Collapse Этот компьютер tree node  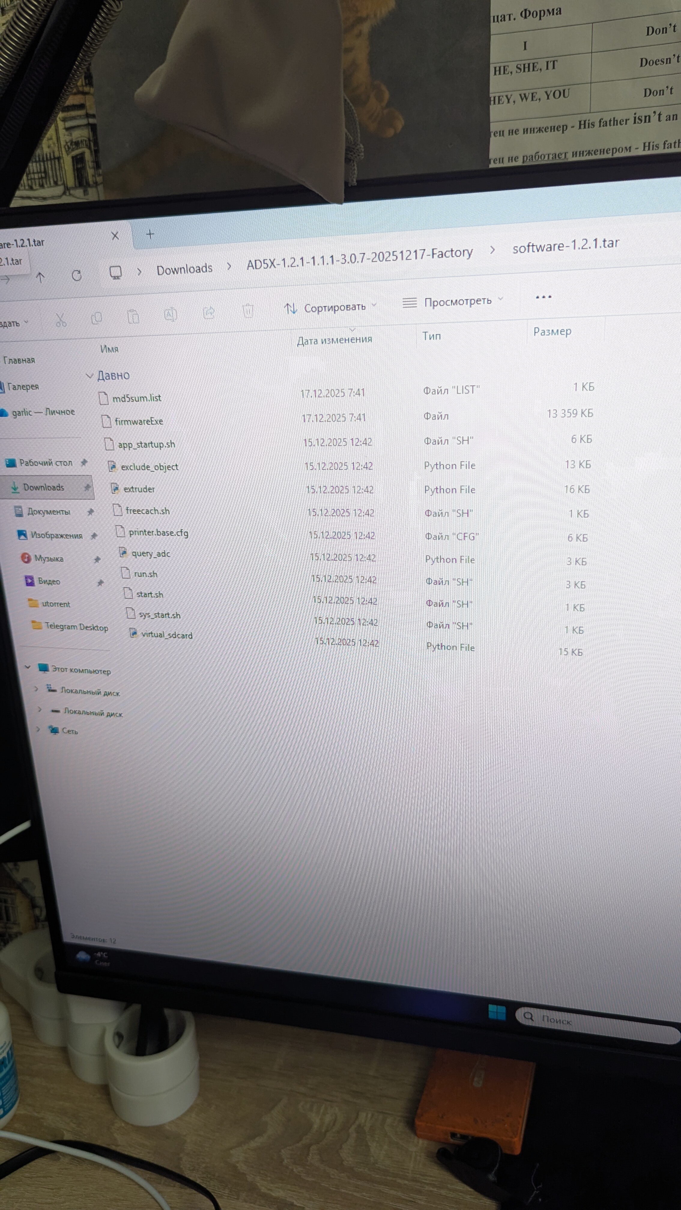pyautogui.click(x=28, y=667)
